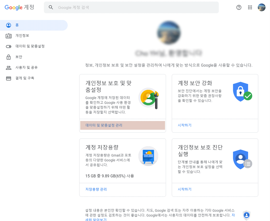Open 데이터 및 맞춤설정 in the sidebar
The width and height of the screenshot is (270, 221).
pyautogui.click(x=30, y=46)
